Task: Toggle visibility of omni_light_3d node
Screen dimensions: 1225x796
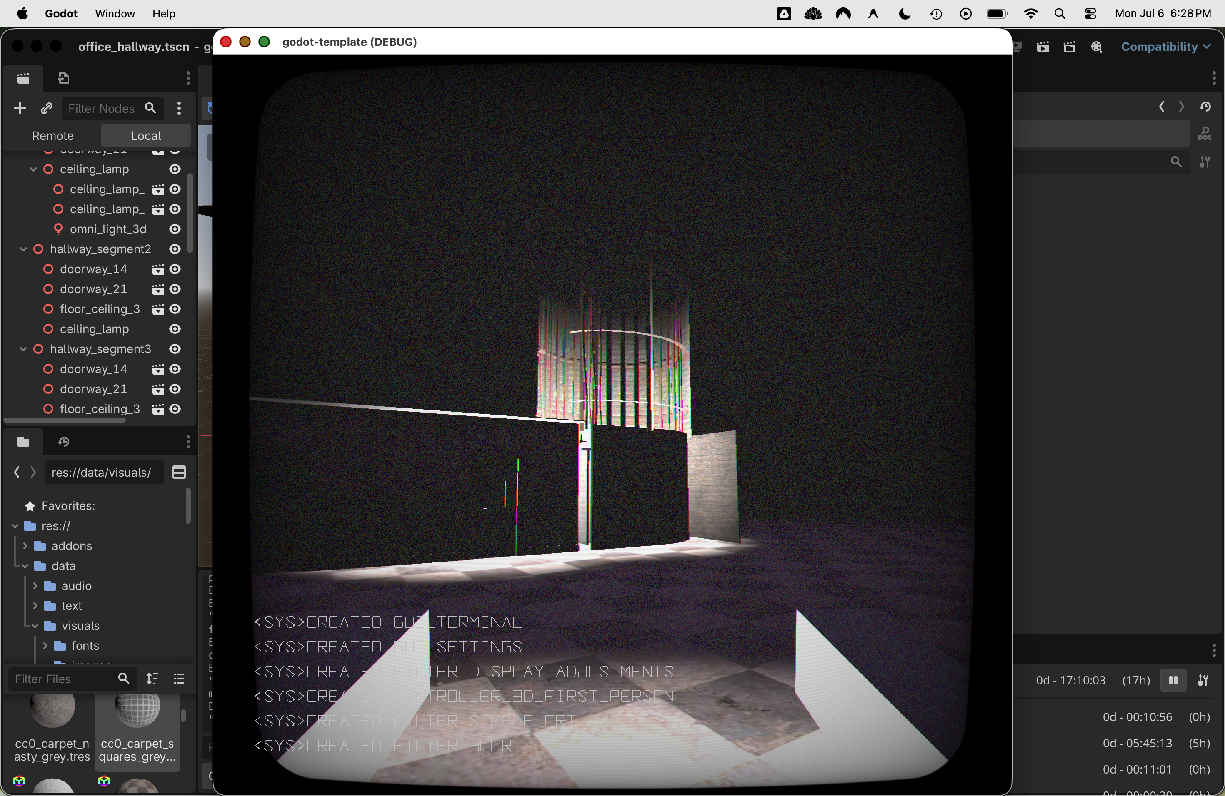Action: click(175, 229)
